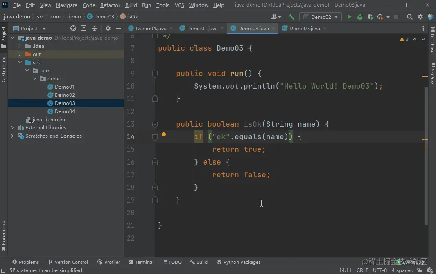Viewport: 436px width, 274px height.
Task: Switch to the Demo01.java editor tab
Action: point(202,28)
